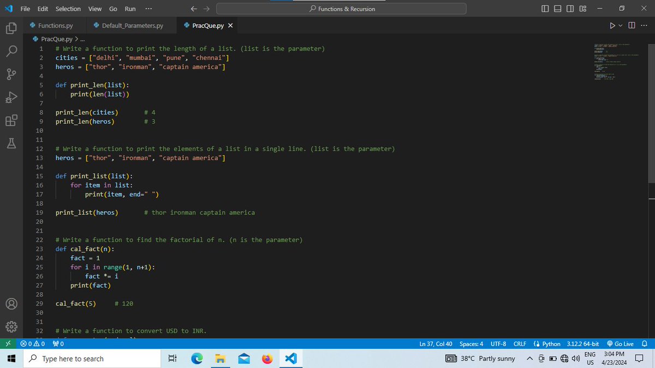Open the Run and Debug view
The width and height of the screenshot is (655, 368).
pos(12,98)
